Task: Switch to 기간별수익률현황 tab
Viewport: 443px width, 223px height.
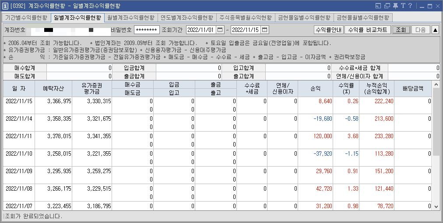Action: point(26,17)
